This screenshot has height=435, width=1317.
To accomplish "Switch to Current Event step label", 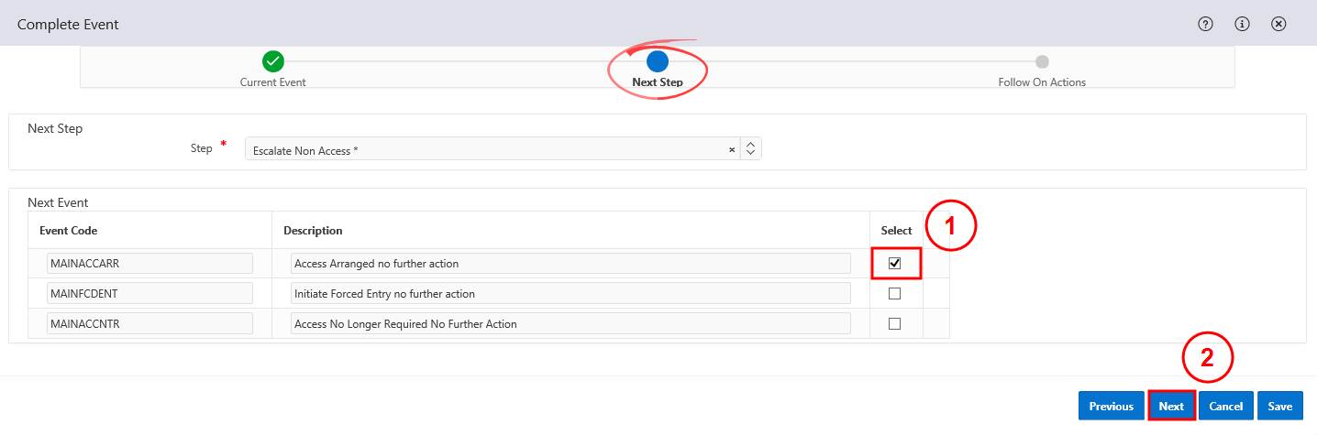I will point(272,82).
